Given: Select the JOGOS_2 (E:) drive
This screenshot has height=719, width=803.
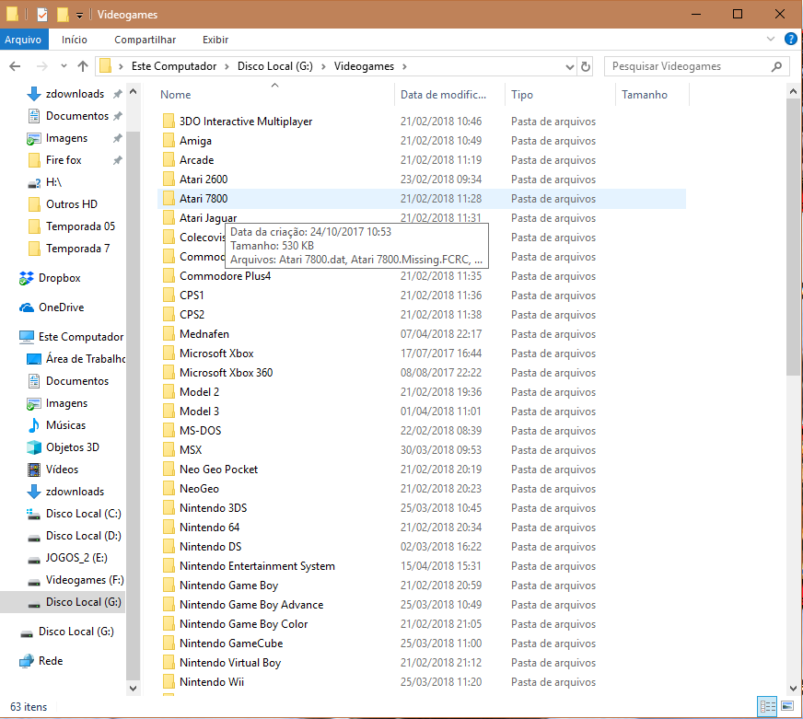Looking at the screenshot, I should click(76, 557).
